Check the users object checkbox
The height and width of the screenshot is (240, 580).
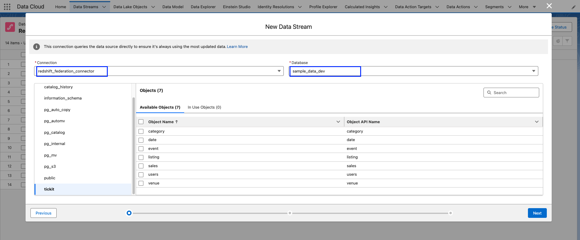pos(141,175)
